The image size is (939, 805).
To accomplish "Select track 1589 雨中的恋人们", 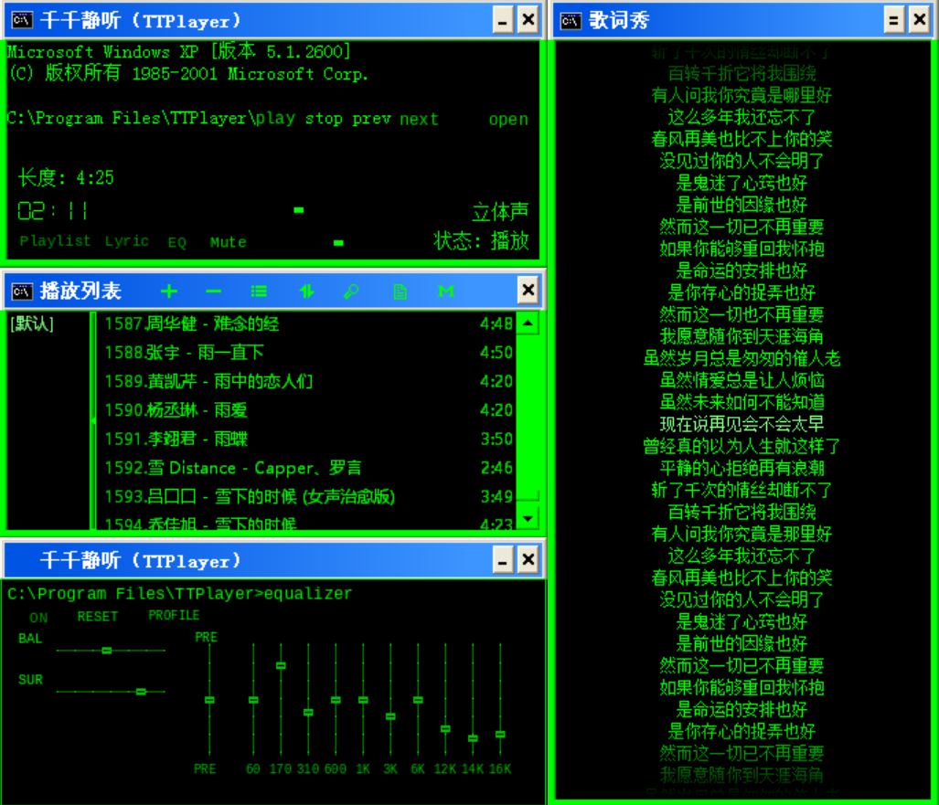I will point(308,381).
